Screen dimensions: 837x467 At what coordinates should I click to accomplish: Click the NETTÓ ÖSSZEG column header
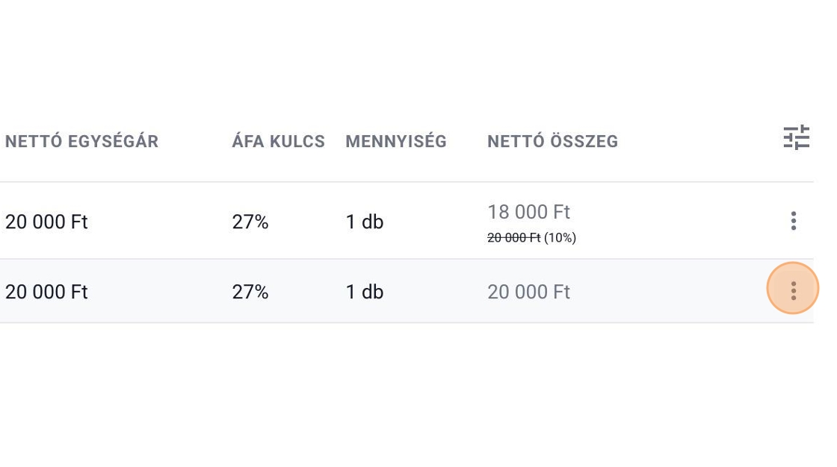click(552, 142)
